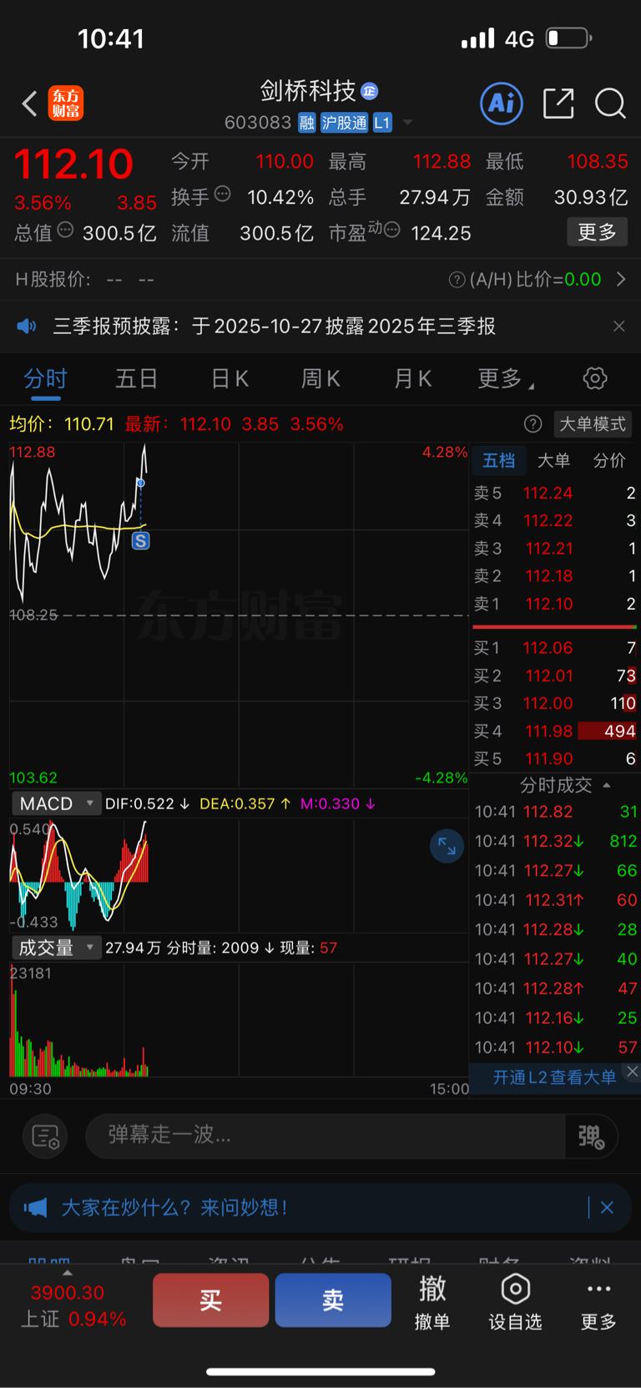Select the 大单 tab
This screenshot has width=641, height=1388.
point(553,461)
